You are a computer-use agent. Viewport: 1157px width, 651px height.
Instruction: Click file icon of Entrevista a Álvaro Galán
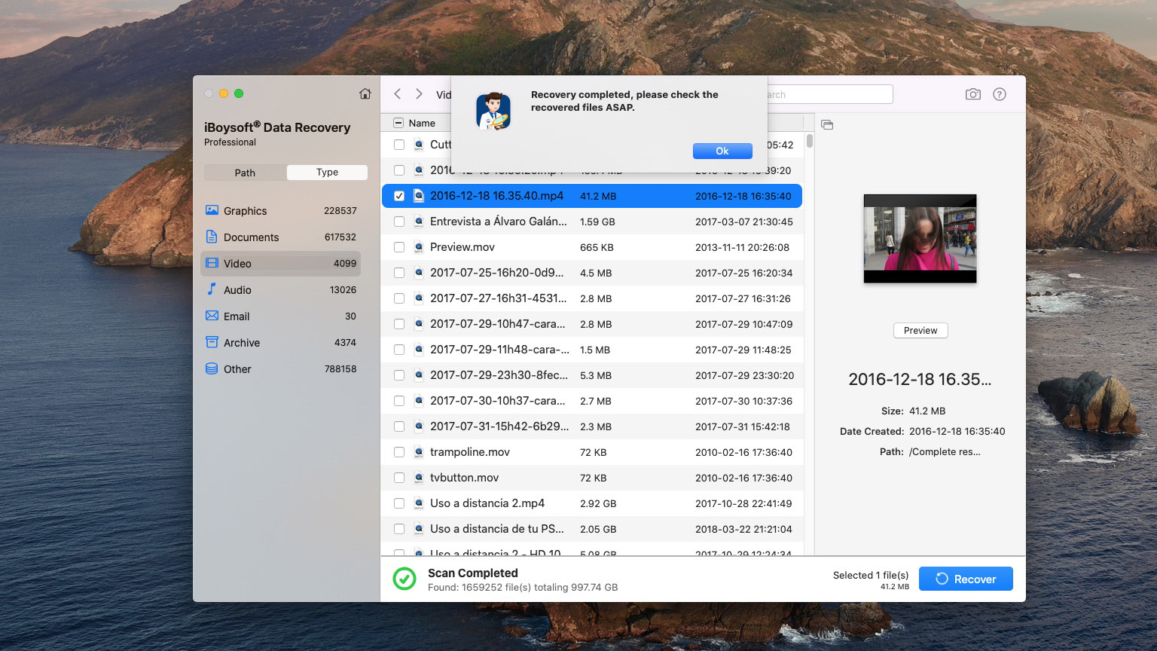[419, 222]
